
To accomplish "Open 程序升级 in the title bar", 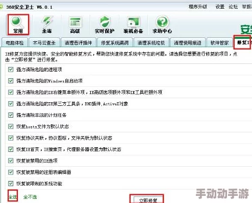I will coord(198,7).
